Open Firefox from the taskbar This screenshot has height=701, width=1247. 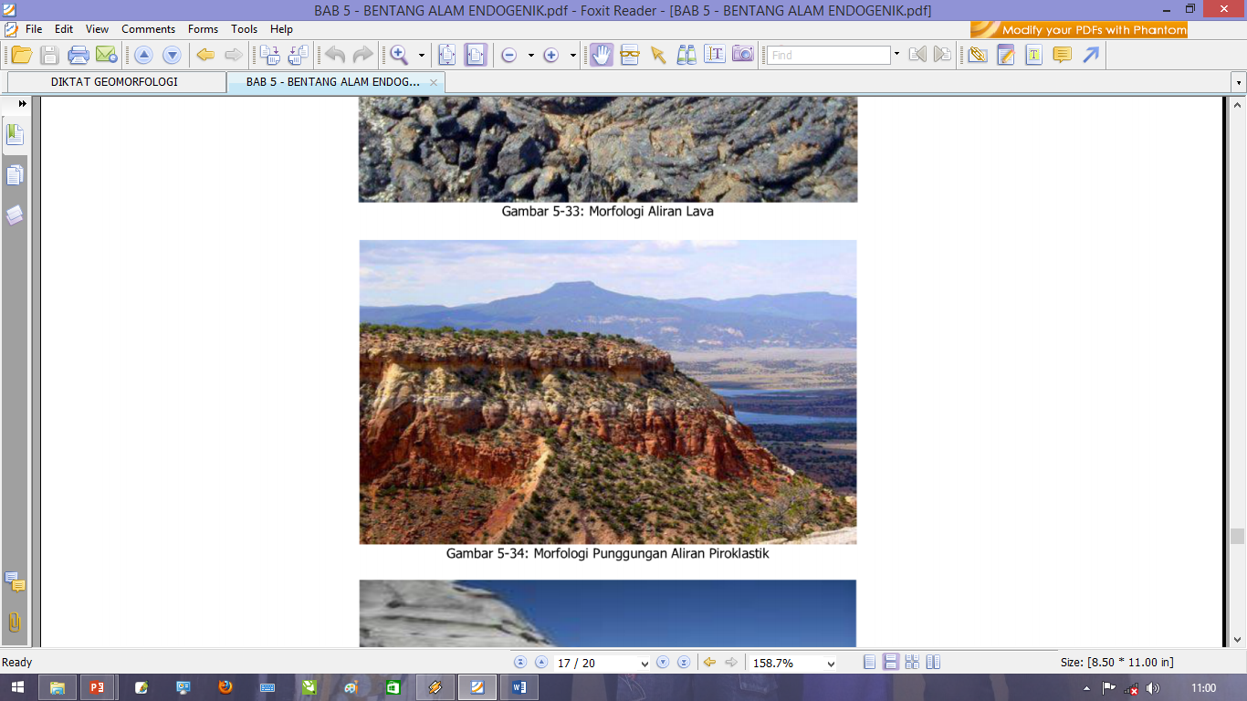point(225,687)
